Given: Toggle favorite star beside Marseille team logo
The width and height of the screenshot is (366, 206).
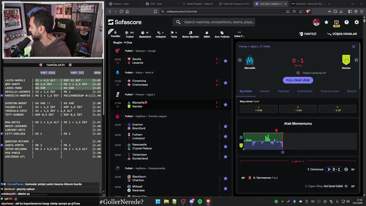Looking at the screenshot, I should coord(240,60).
